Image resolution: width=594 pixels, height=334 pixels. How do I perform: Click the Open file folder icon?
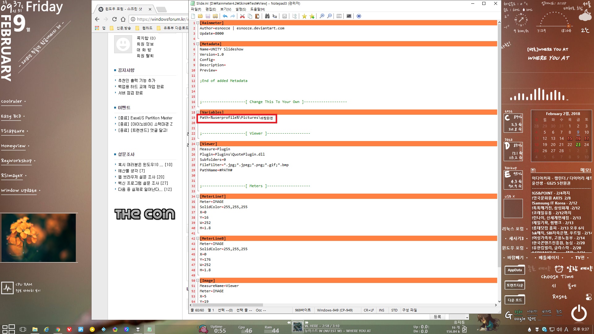(200, 16)
